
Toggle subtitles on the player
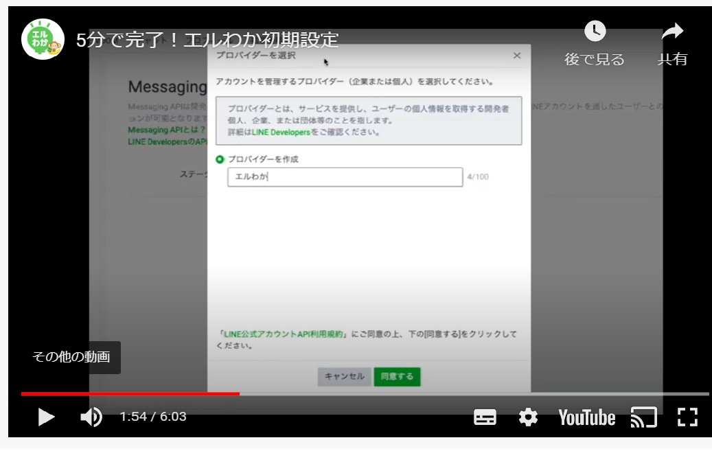coord(485,417)
